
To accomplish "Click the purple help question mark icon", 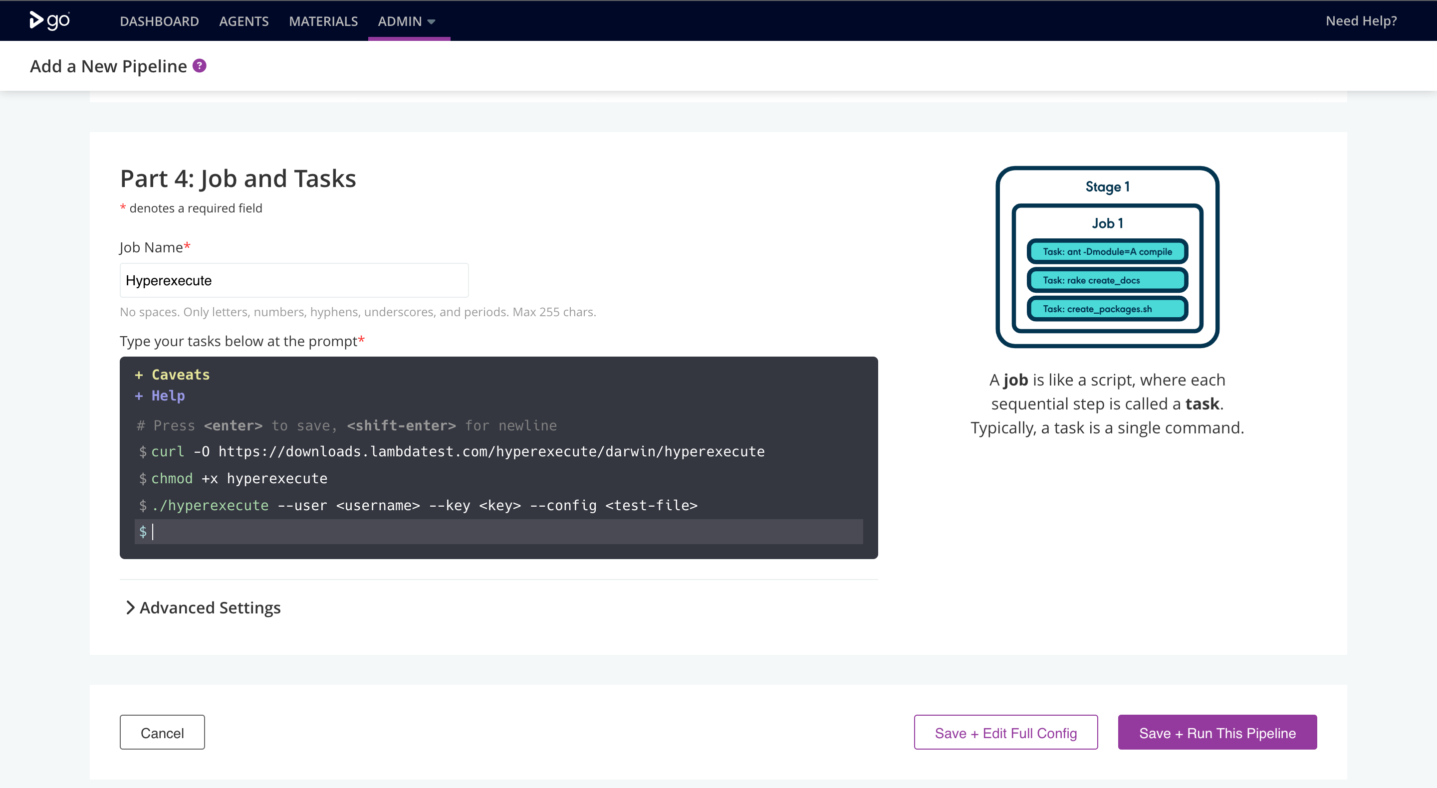I will pyautogui.click(x=199, y=66).
